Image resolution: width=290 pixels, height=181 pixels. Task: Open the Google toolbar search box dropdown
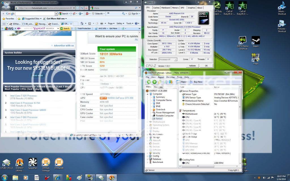(56, 14)
